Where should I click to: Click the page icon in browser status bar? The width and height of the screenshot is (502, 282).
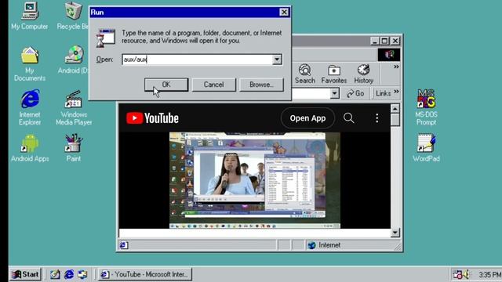pyautogui.click(x=124, y=245)
